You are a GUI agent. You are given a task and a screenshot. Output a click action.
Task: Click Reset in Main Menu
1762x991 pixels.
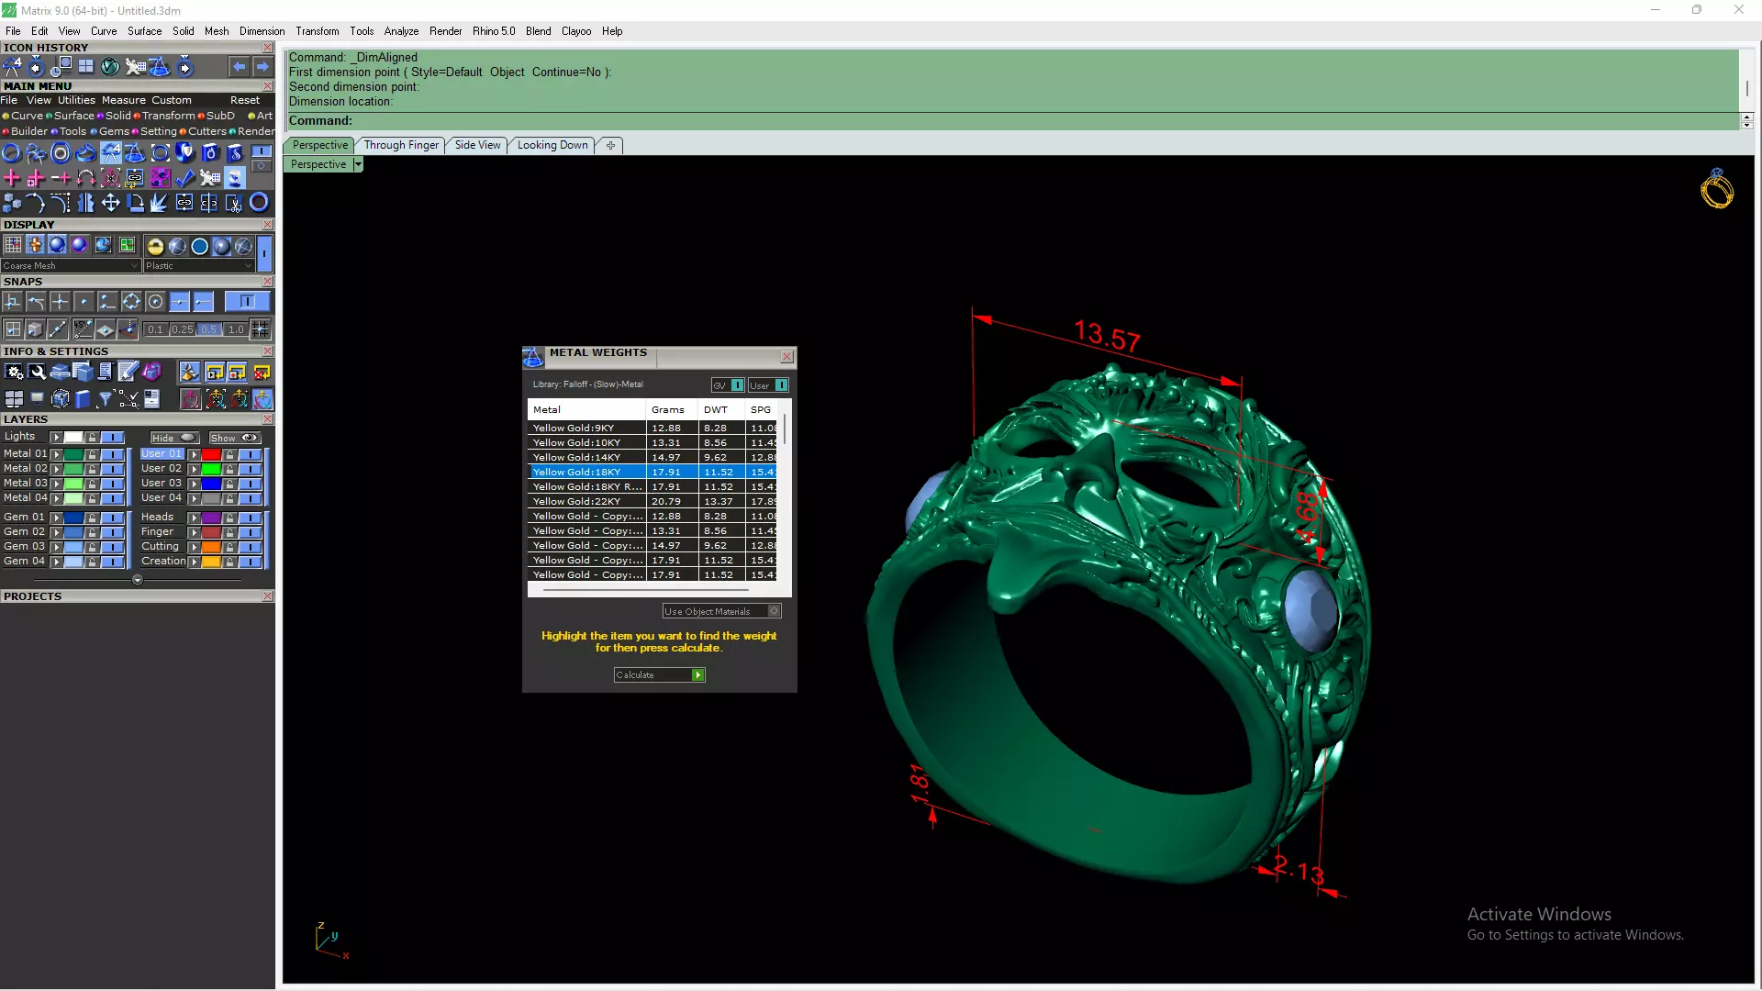(x=245, y=100)
